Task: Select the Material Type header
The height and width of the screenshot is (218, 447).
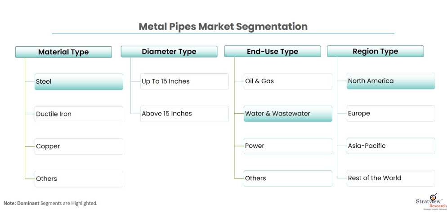Action: [x=63, y=52]
